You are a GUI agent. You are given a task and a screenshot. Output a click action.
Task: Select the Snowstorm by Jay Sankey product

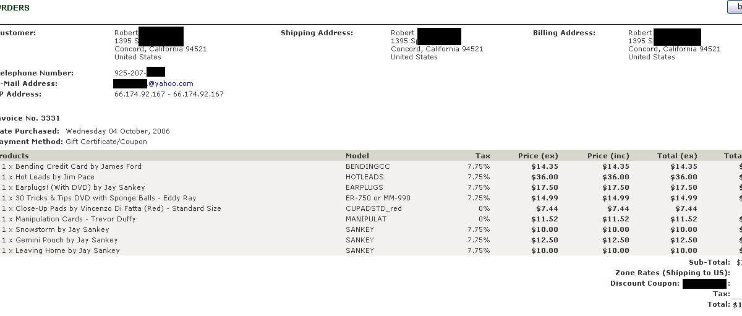[371, 229]
